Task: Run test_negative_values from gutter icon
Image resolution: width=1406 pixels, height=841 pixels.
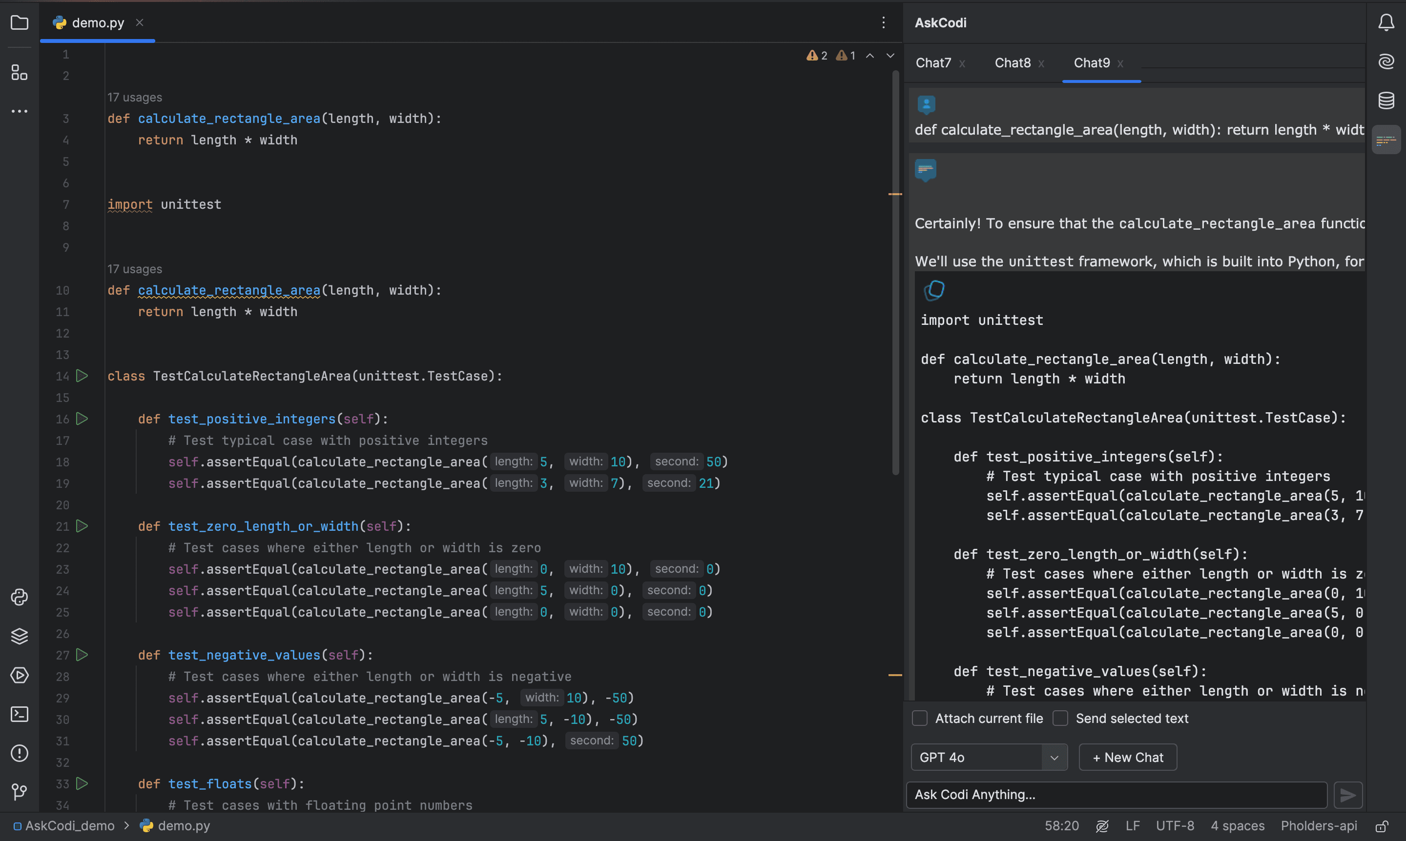Action: tap(82, 655)
